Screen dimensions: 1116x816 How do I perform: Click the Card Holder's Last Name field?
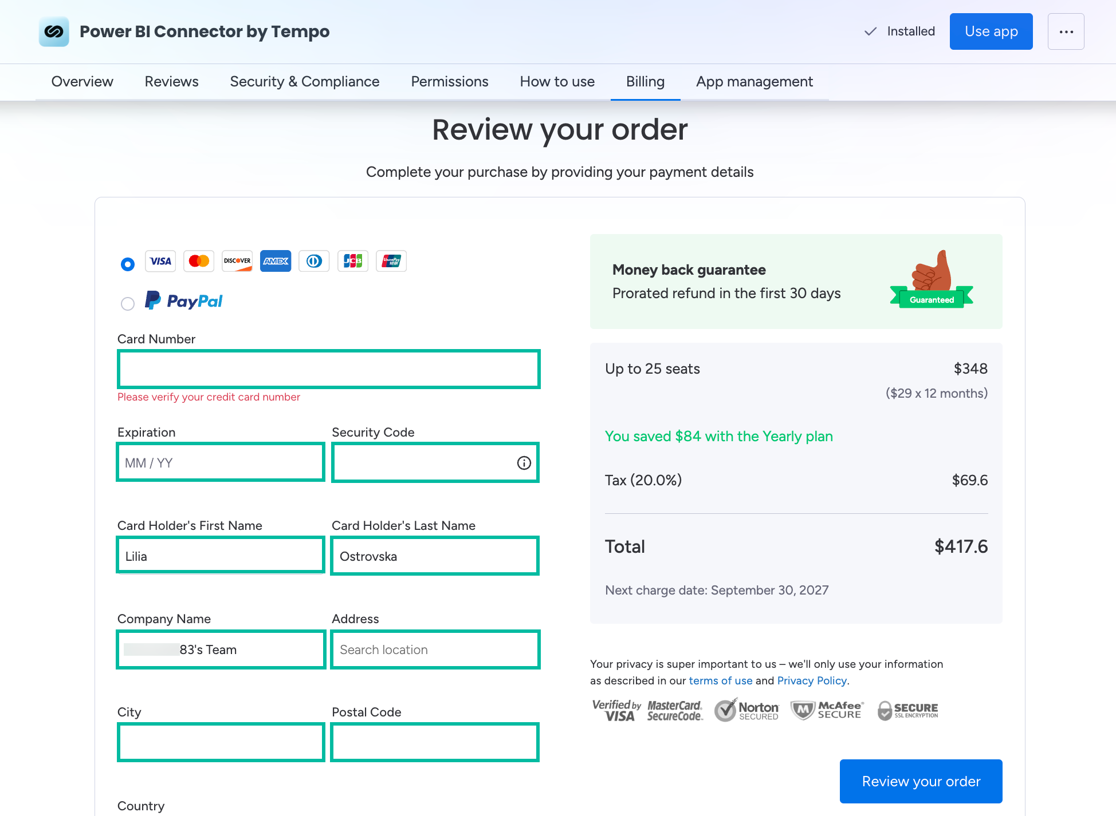click(435, 556)
